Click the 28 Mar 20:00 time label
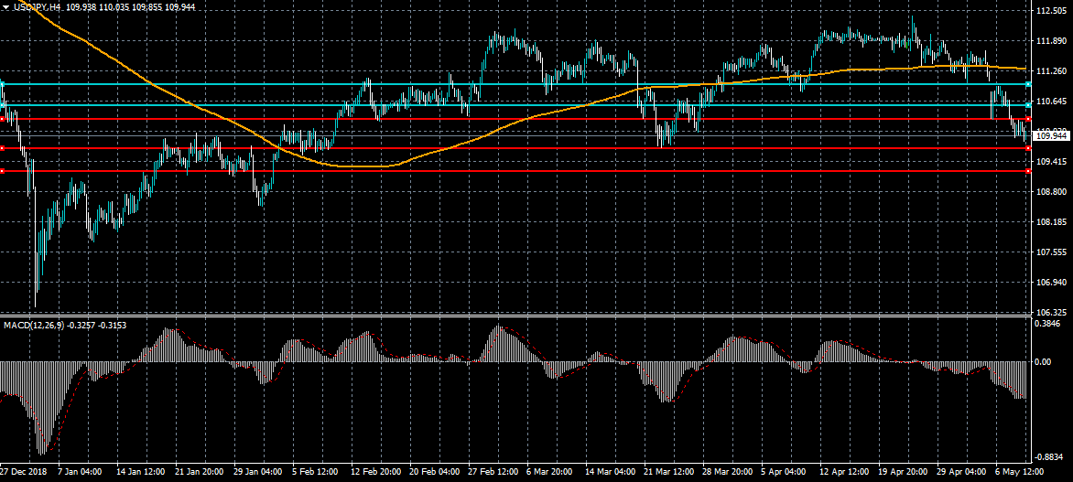Image resolution: width=1073 pixels, height=482 pixels. [x=727, y=472]
